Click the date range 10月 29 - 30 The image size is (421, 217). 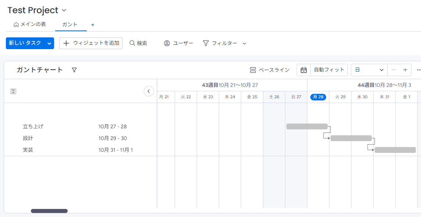[113, 138]
